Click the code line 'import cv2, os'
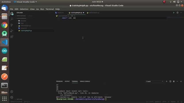 coord(69,18)
